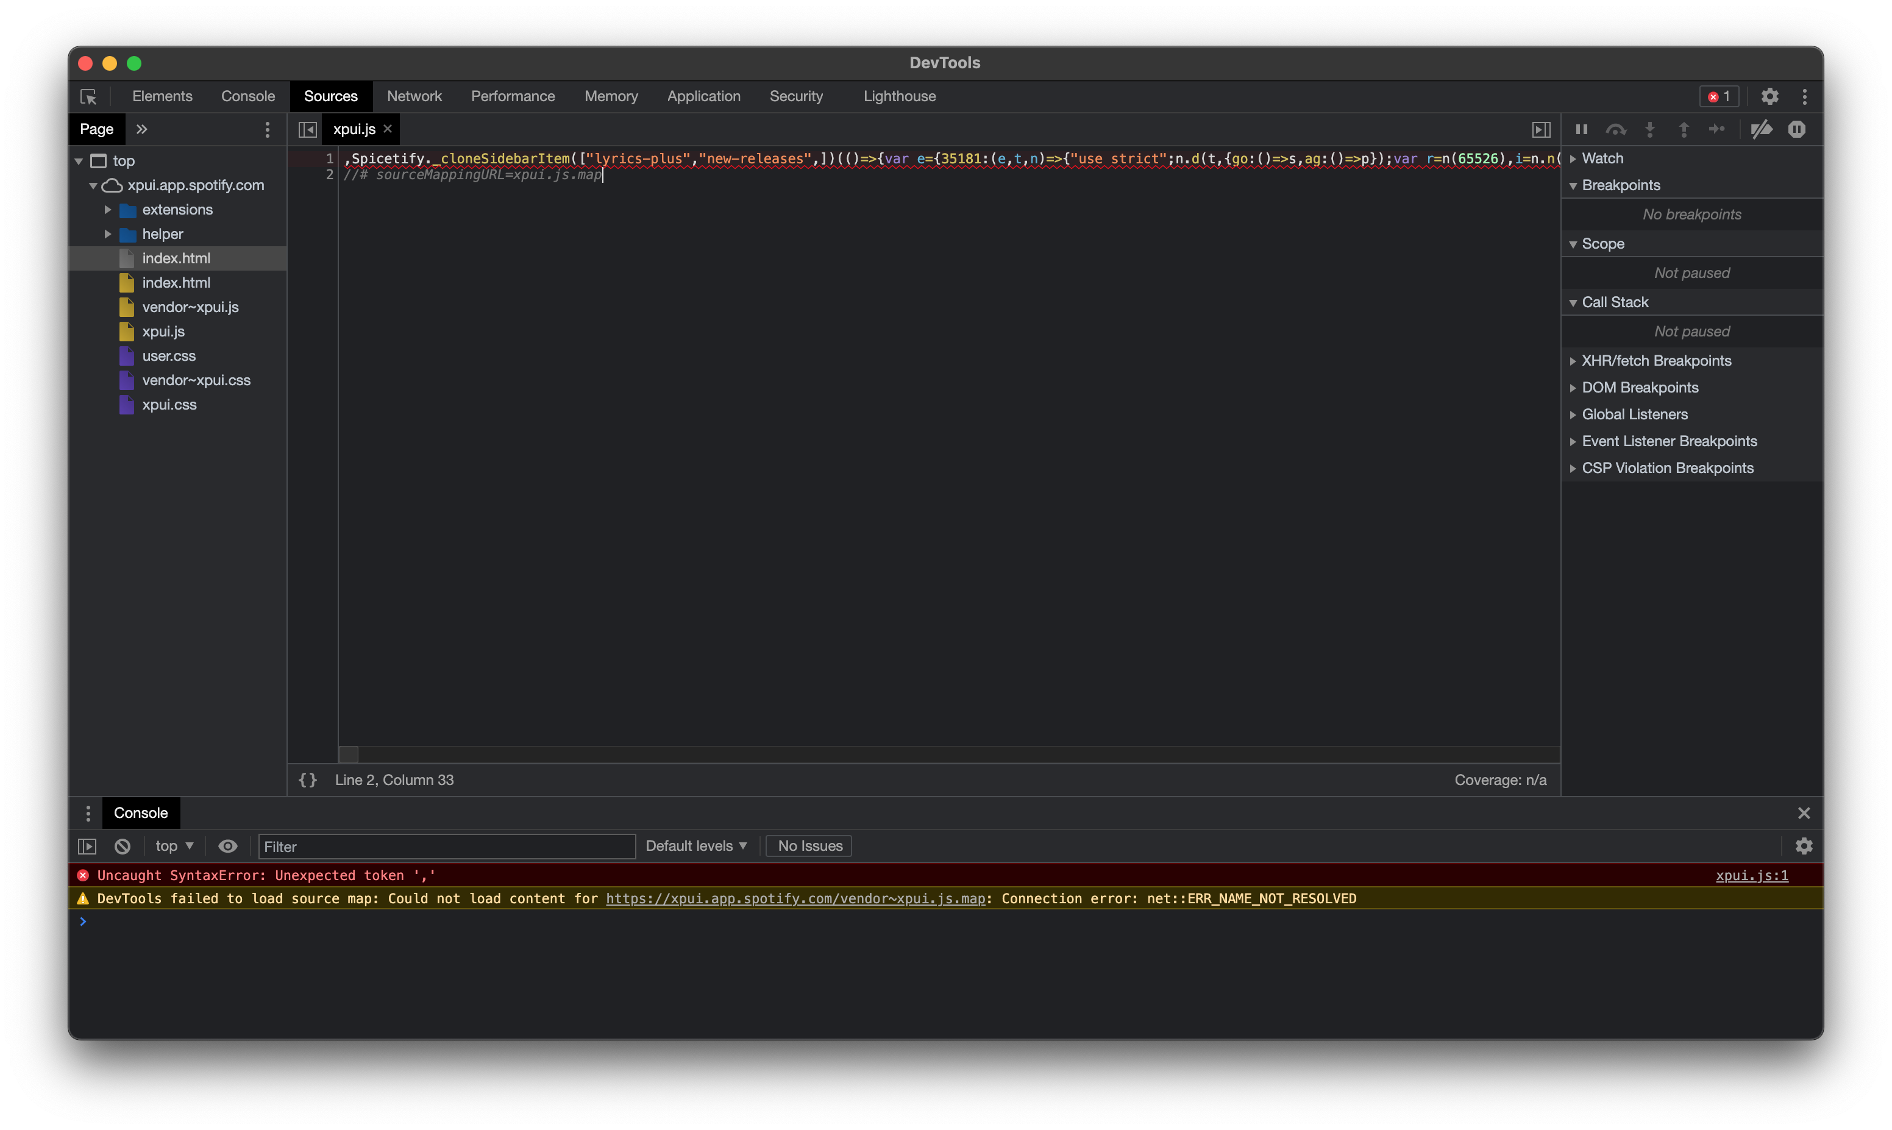Open the Application tab

pos(703,97)
